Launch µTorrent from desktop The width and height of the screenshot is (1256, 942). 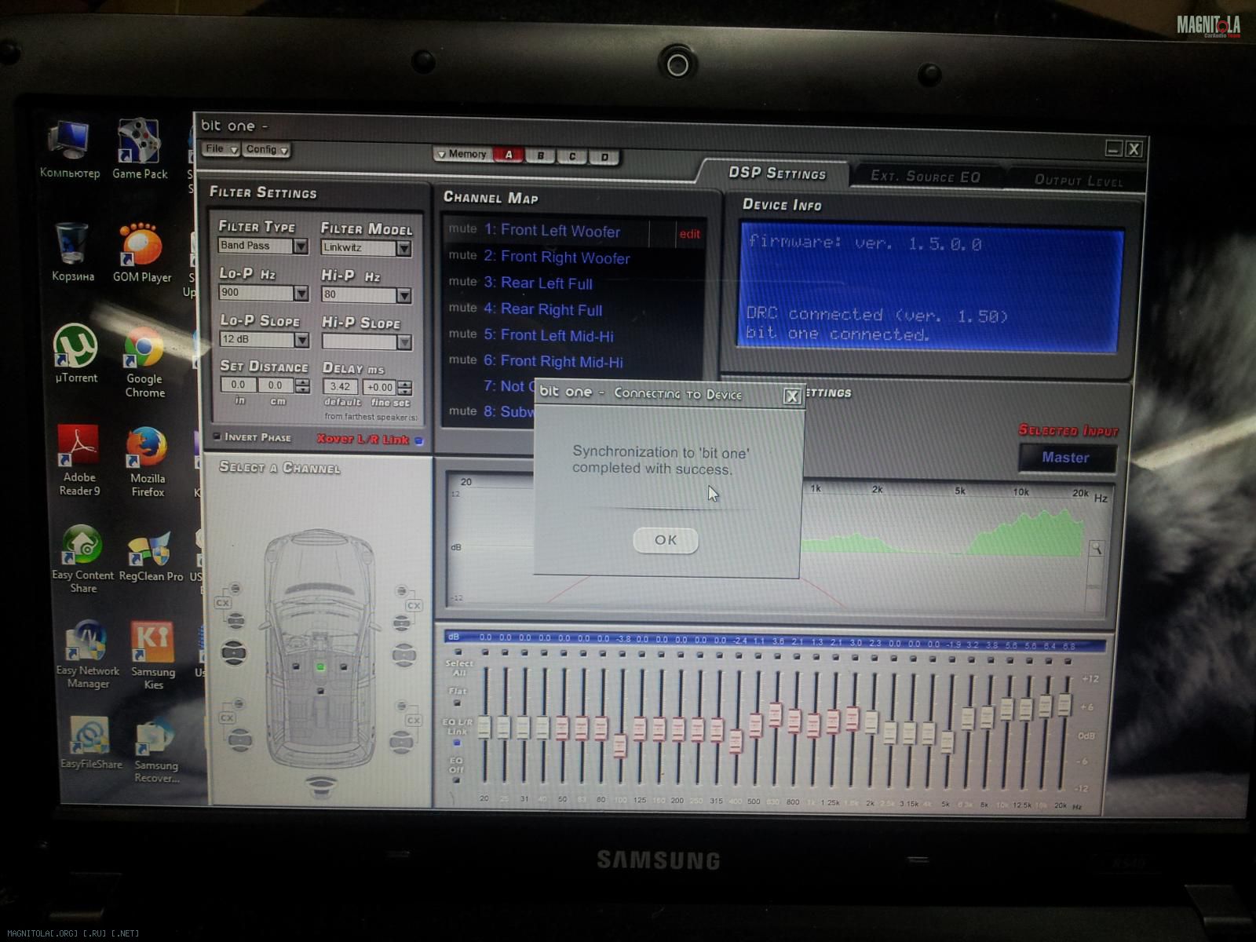tap(75, 354)
